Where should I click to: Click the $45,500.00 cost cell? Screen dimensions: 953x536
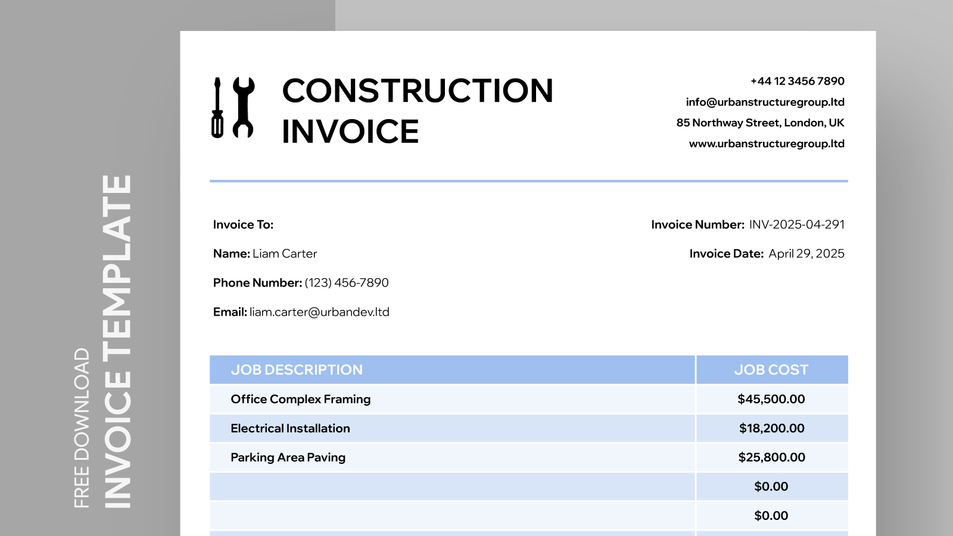coord(771,399)
